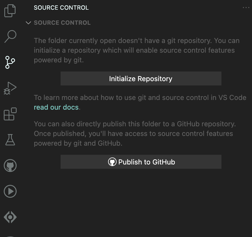
Task: Click the SOURCE CONTROL panel title
Action: click(61, 8)
